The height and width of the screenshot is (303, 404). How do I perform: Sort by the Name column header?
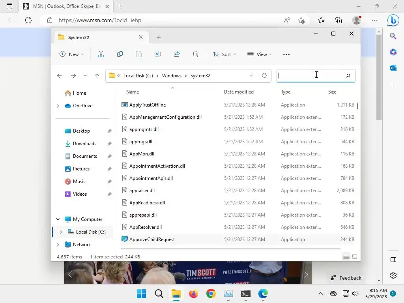(x=133, y=92)
